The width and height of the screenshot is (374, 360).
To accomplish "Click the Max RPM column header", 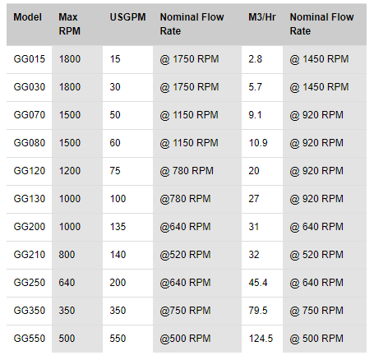I will click(70, 24).
